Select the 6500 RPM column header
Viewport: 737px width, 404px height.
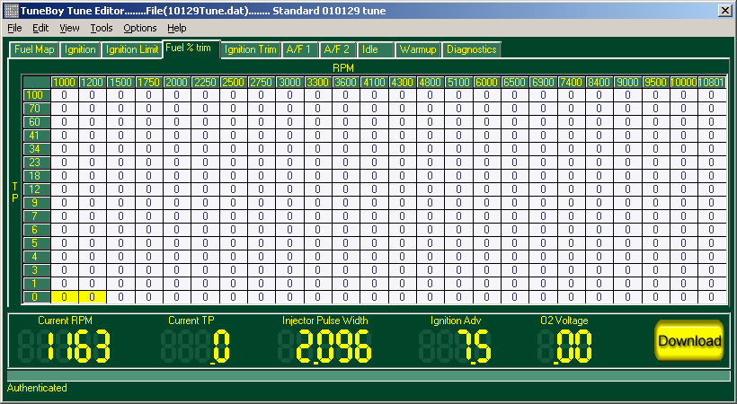click(x=515, y=83)
